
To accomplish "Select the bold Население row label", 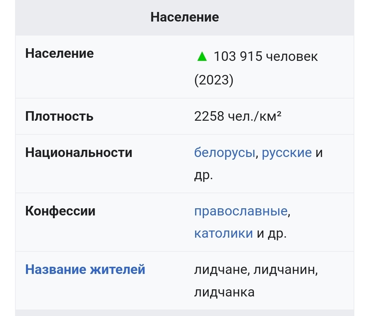I will click(x=59, y=53).
